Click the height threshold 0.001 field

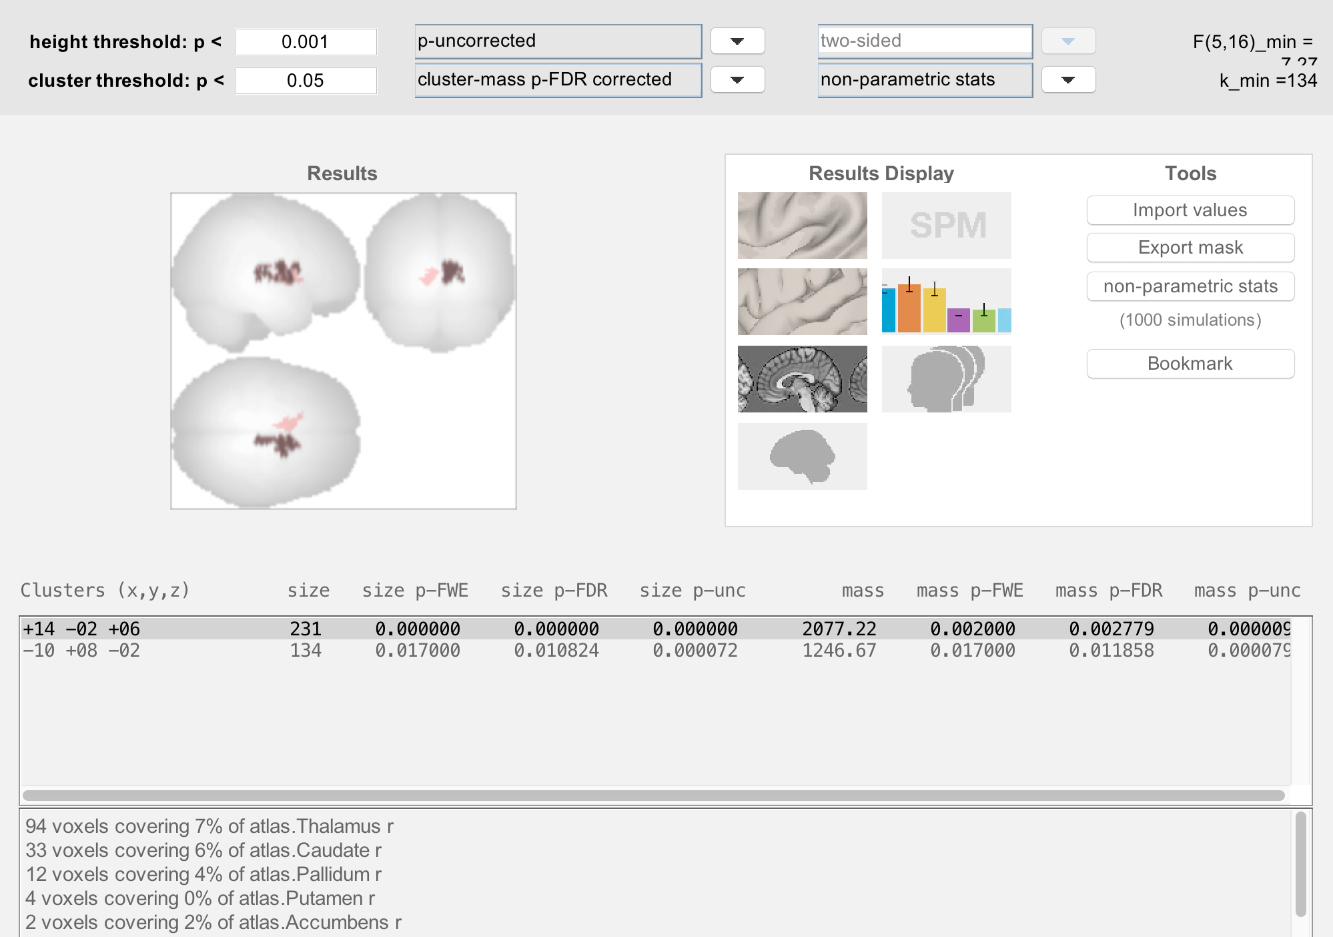click(306, 42)
